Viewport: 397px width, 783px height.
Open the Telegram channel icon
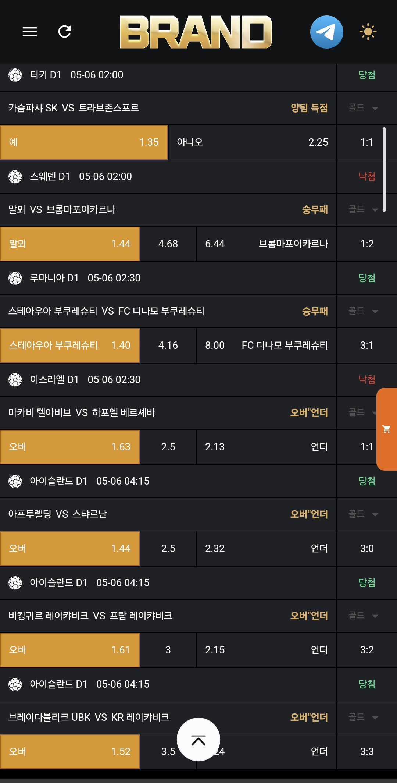click(326, 32)
